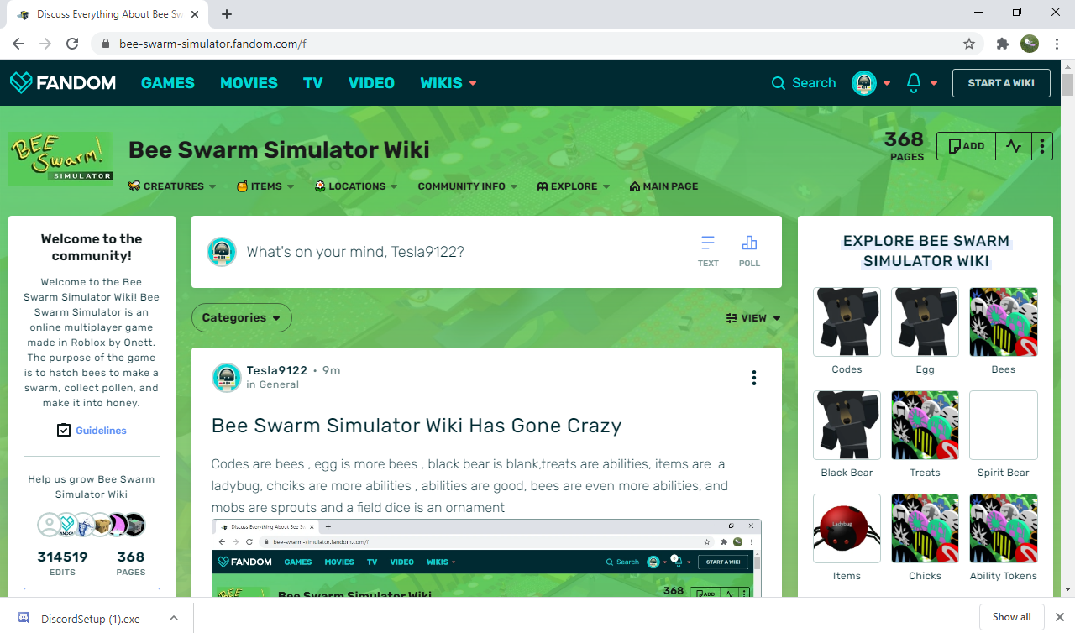Screen dimensions: 1075x638
Task: Open the TV section
Action: tap(313, 82)
